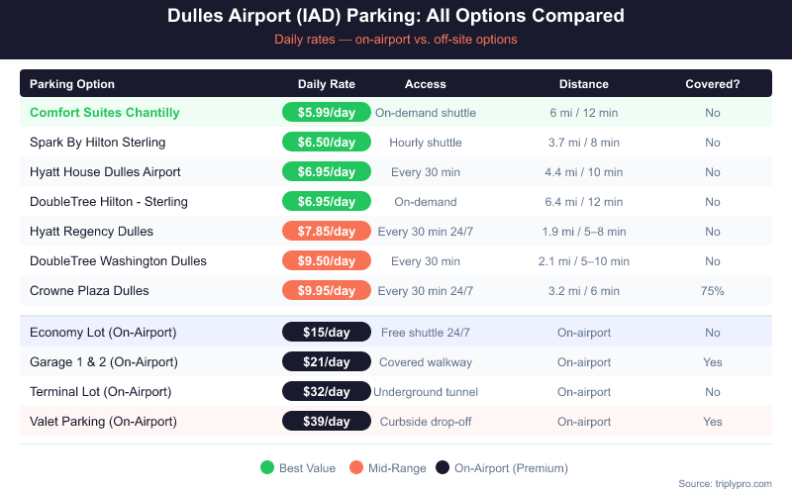
Task: Click the dark On-Airport Premium legend dot
Action: (x=443, y=467)
